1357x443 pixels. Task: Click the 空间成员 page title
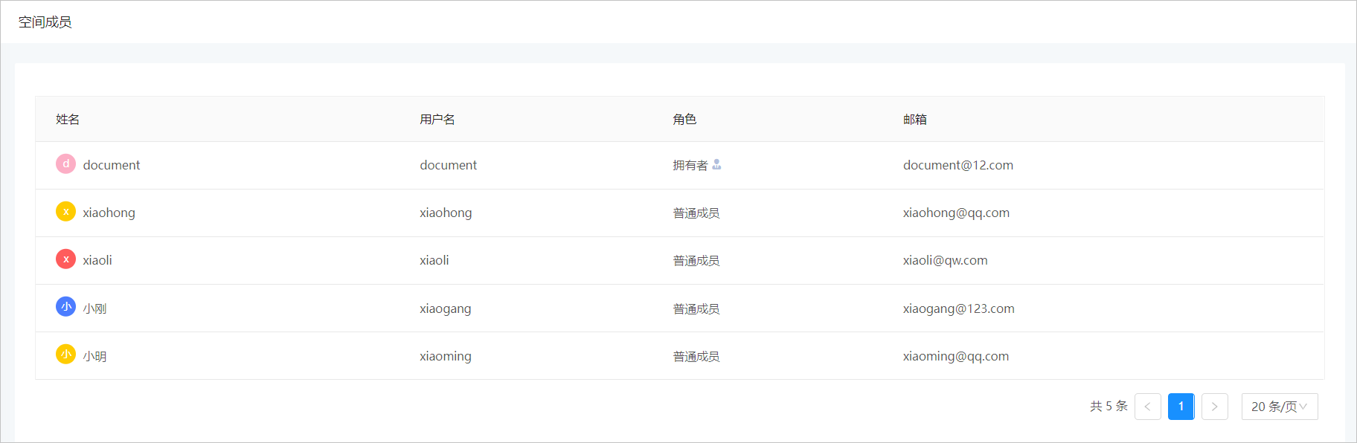(x=45, y=22)
